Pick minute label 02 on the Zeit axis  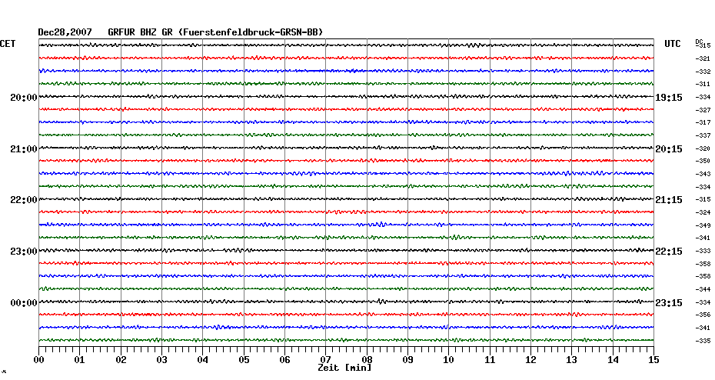tap(121, 360)
